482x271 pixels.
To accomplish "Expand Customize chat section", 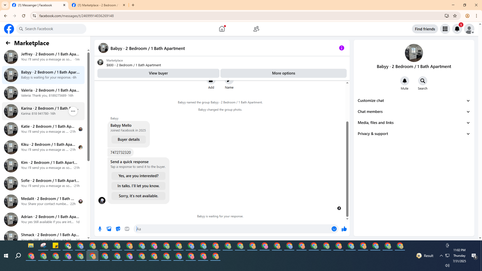I will pyautogui.click(x=414, y=101).
